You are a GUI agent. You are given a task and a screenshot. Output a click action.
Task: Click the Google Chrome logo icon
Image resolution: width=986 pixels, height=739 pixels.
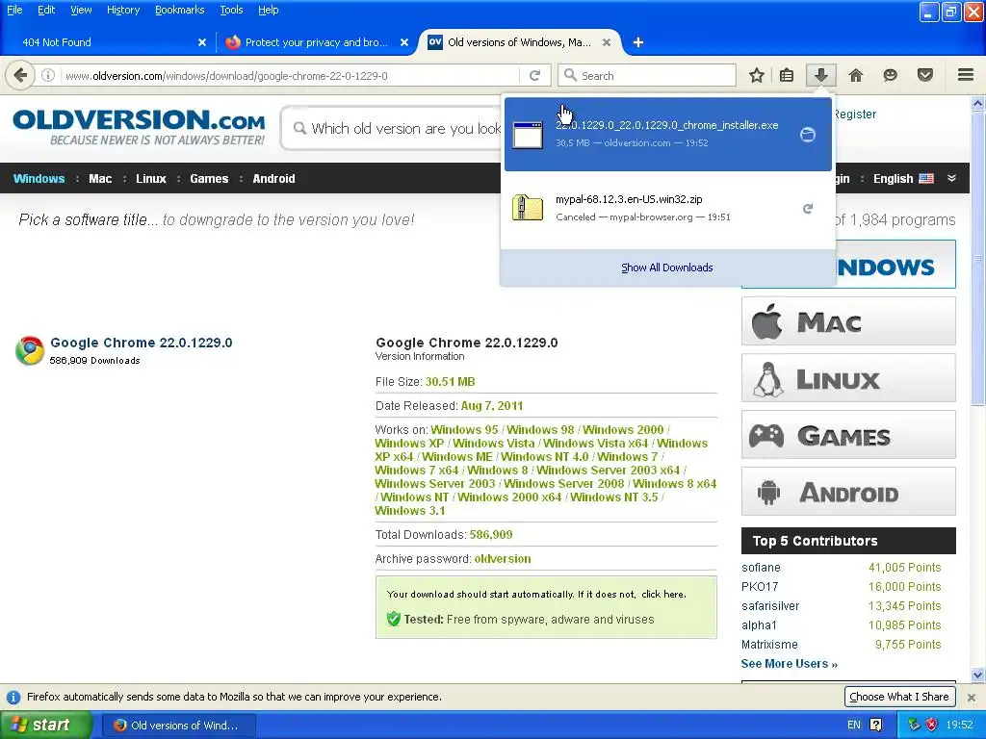[x=30, y=350]
